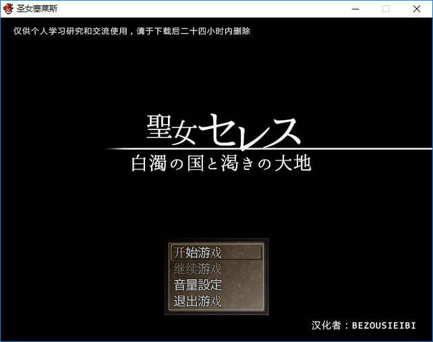
Task: Click the subtitle 白濁の国と渇きの大地
Action: coord(221,163)
